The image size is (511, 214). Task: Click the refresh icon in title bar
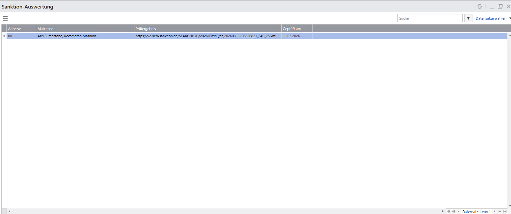click(479, 7)
